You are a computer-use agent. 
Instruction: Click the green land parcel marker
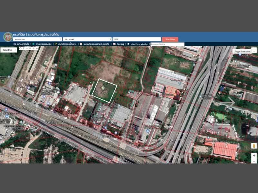tap(103, 88)
